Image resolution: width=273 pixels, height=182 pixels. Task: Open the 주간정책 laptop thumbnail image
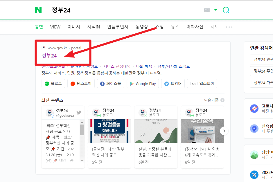click(x=202, y=131)
